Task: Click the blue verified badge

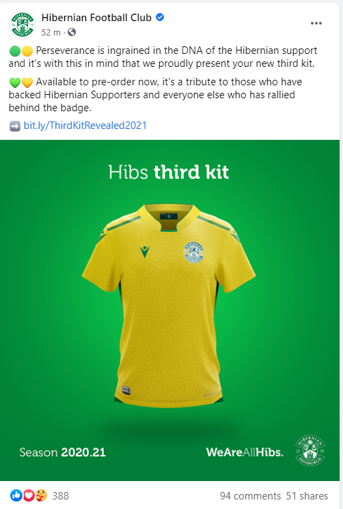Action: 160,17
